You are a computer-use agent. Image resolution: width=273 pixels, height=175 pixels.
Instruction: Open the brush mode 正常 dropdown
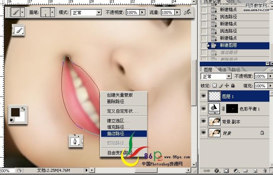[99, 12]
